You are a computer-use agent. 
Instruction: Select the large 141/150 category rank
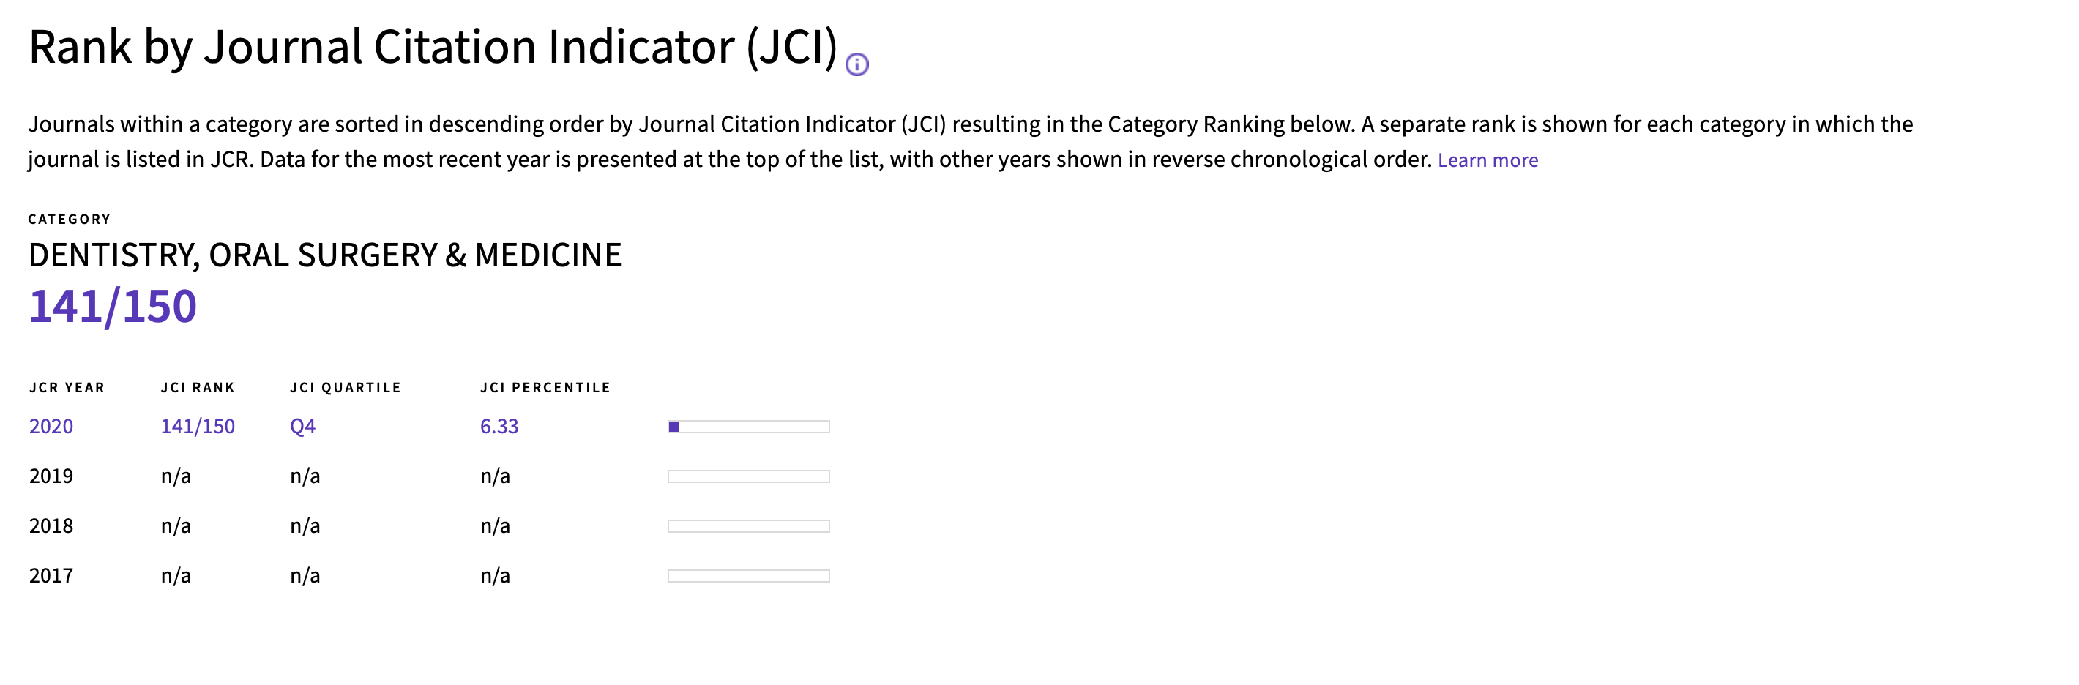pos(112,307)
